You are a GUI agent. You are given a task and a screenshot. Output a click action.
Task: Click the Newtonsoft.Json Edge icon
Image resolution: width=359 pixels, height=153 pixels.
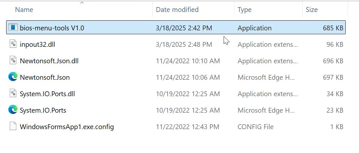[x=13, y=77]
